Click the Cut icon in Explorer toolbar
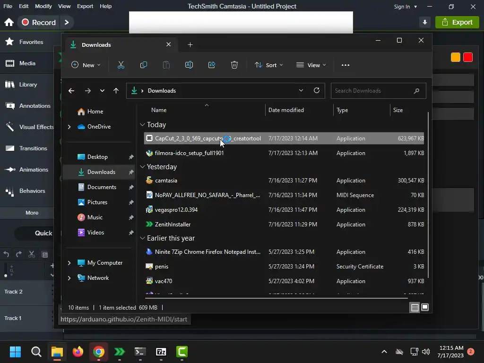Viewport: 484px width, 363px height. [x=121, y=65]
